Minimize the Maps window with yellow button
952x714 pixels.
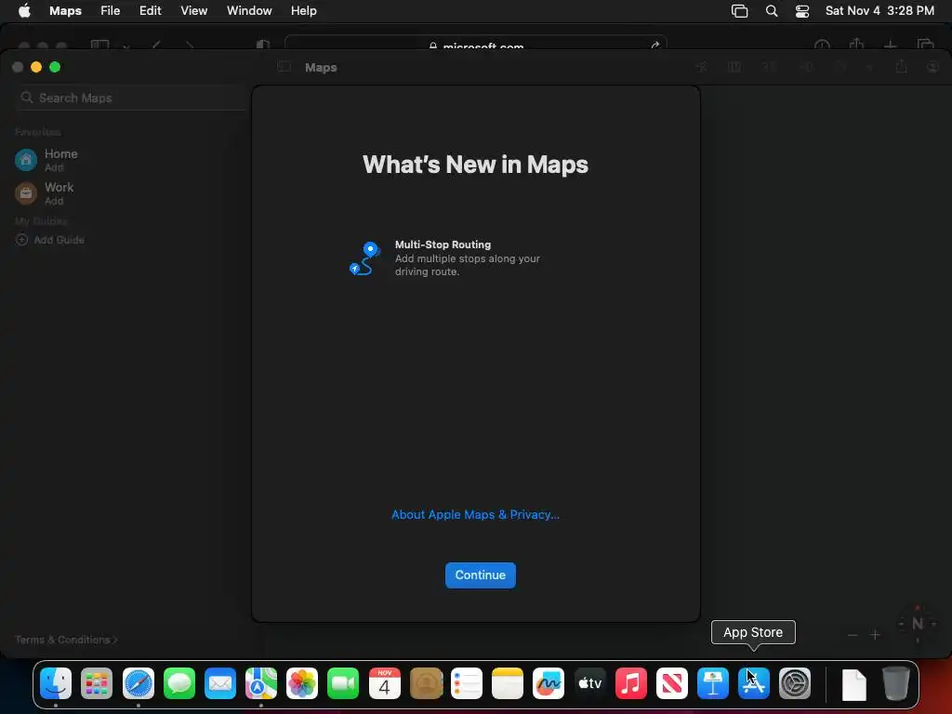[36, 67]
